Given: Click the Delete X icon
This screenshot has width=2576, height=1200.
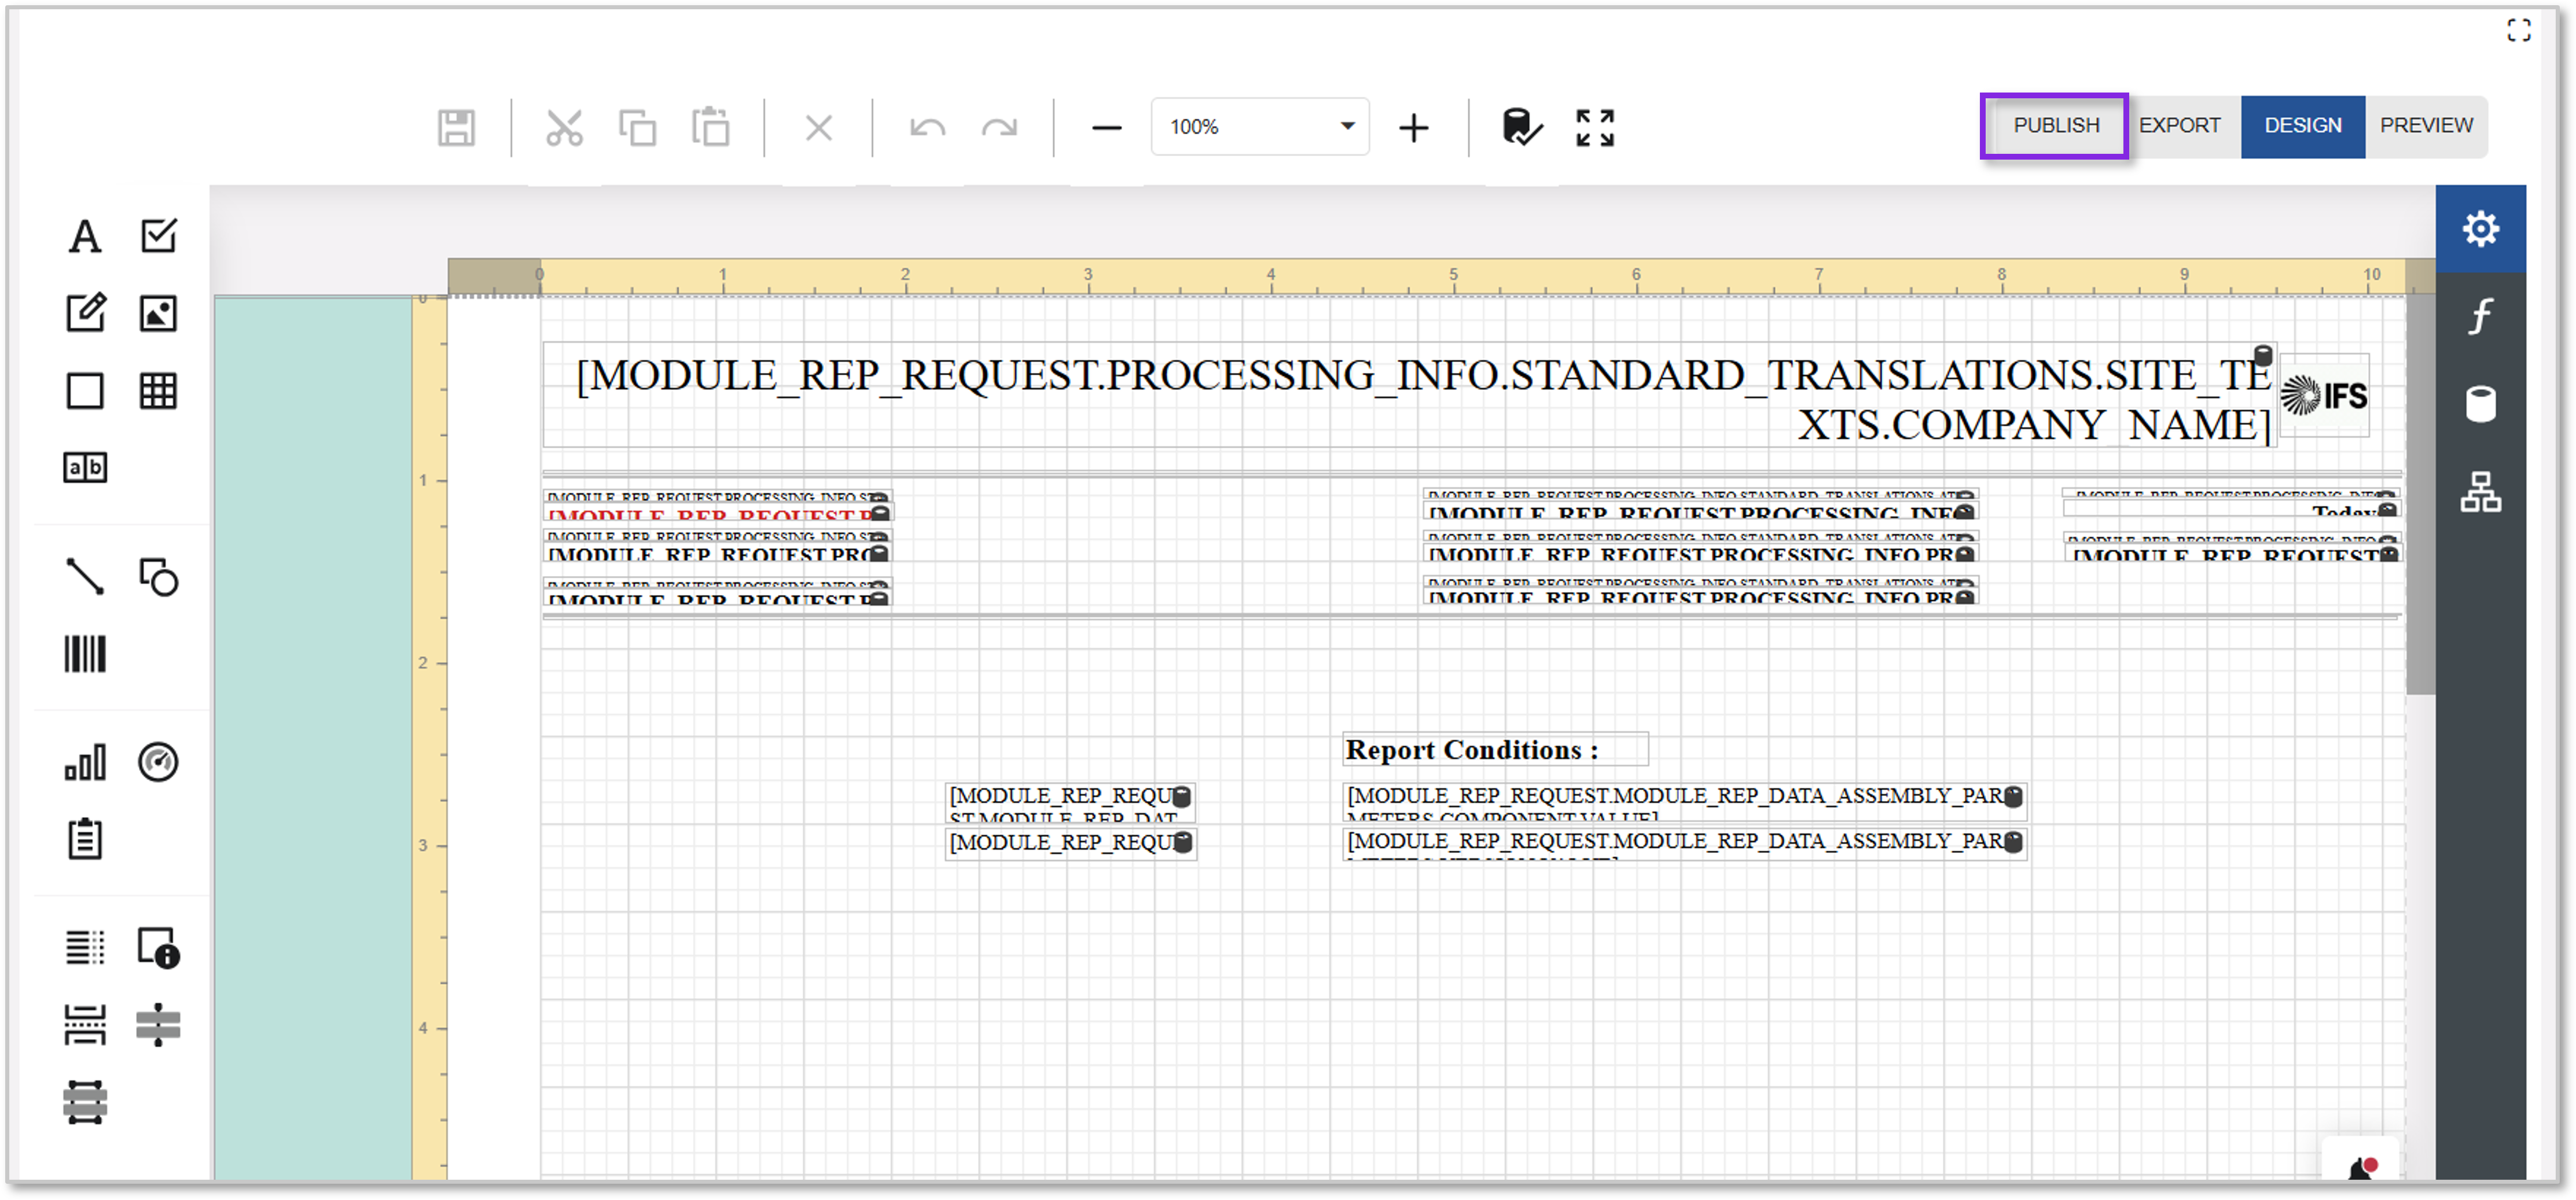Looking at the screenshot, I should (818, 128).
